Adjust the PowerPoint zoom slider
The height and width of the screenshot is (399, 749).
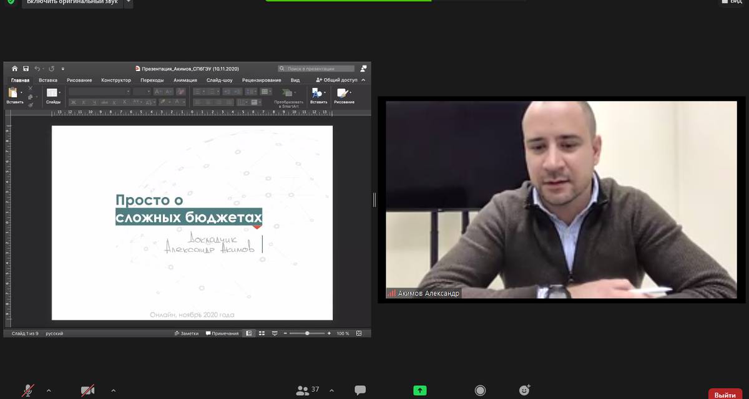308,334
